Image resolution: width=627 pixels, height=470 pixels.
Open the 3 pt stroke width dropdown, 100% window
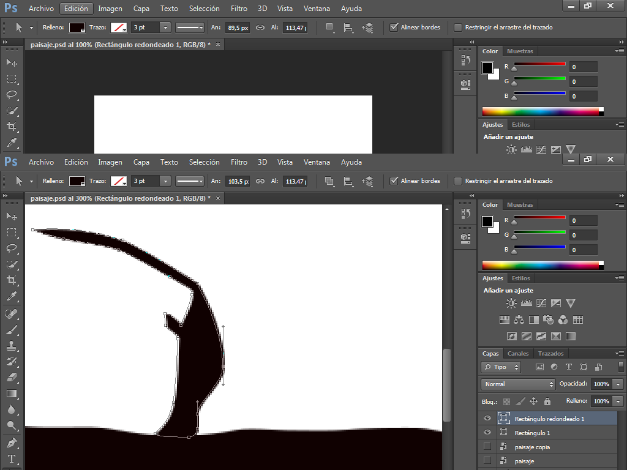click(x=165, y=27)
